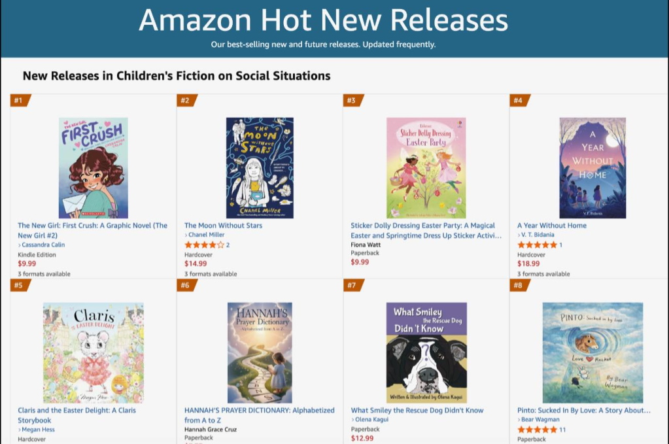The height and width of the screenshot is (444, 669).
Task: Visit V. T. Bidania author link
Action: [x=538, y=235]
